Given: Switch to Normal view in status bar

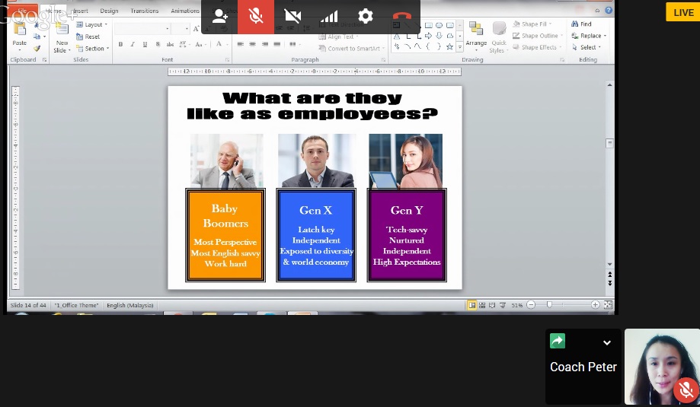Looking at the screenshot, I should 472,305.
